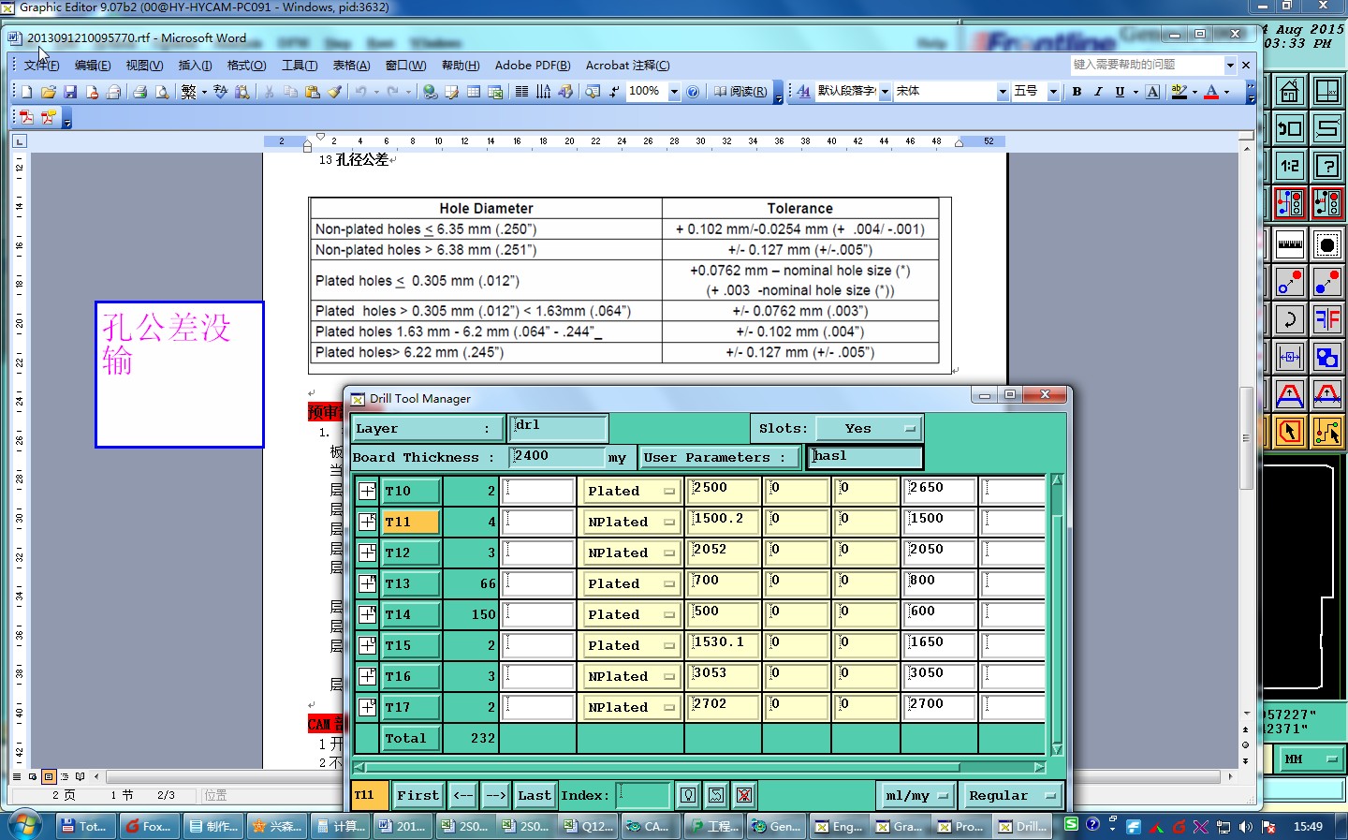This screenshot has height=840, width=1348.
Task: Open the Adobe PDF(B) menu
Action: click(x=533, y=66)
